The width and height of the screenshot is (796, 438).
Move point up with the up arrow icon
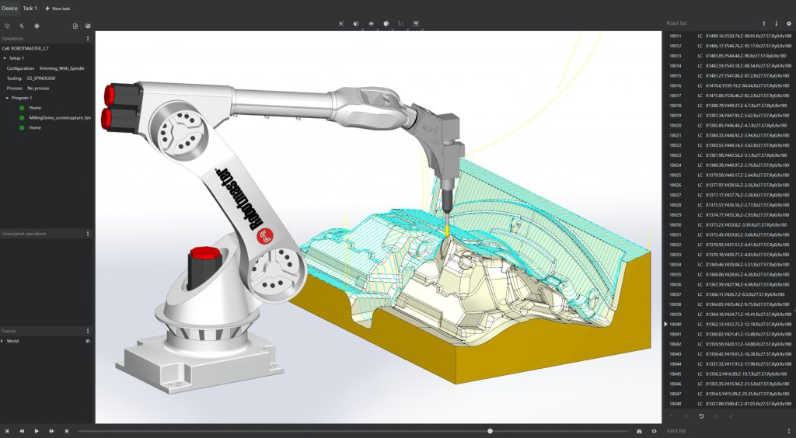coord(763,23)
